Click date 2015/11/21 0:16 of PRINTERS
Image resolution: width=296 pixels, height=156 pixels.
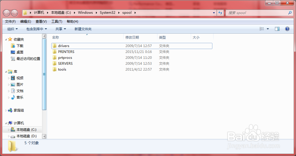pos(139,52)
